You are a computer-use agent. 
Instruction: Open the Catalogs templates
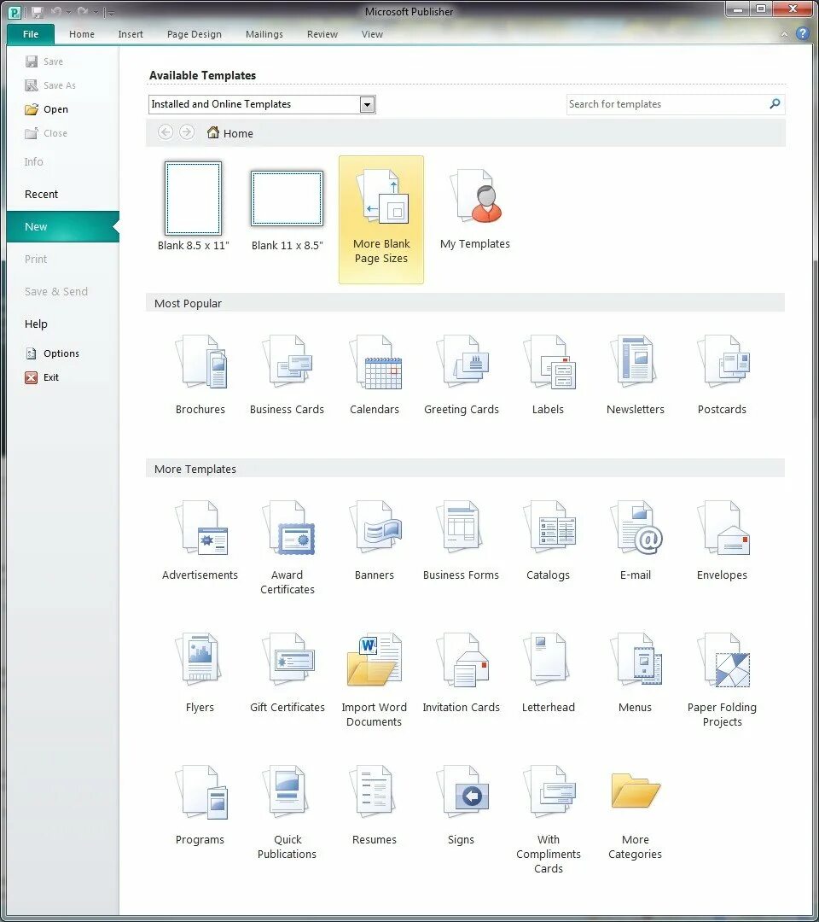[549, 541]
